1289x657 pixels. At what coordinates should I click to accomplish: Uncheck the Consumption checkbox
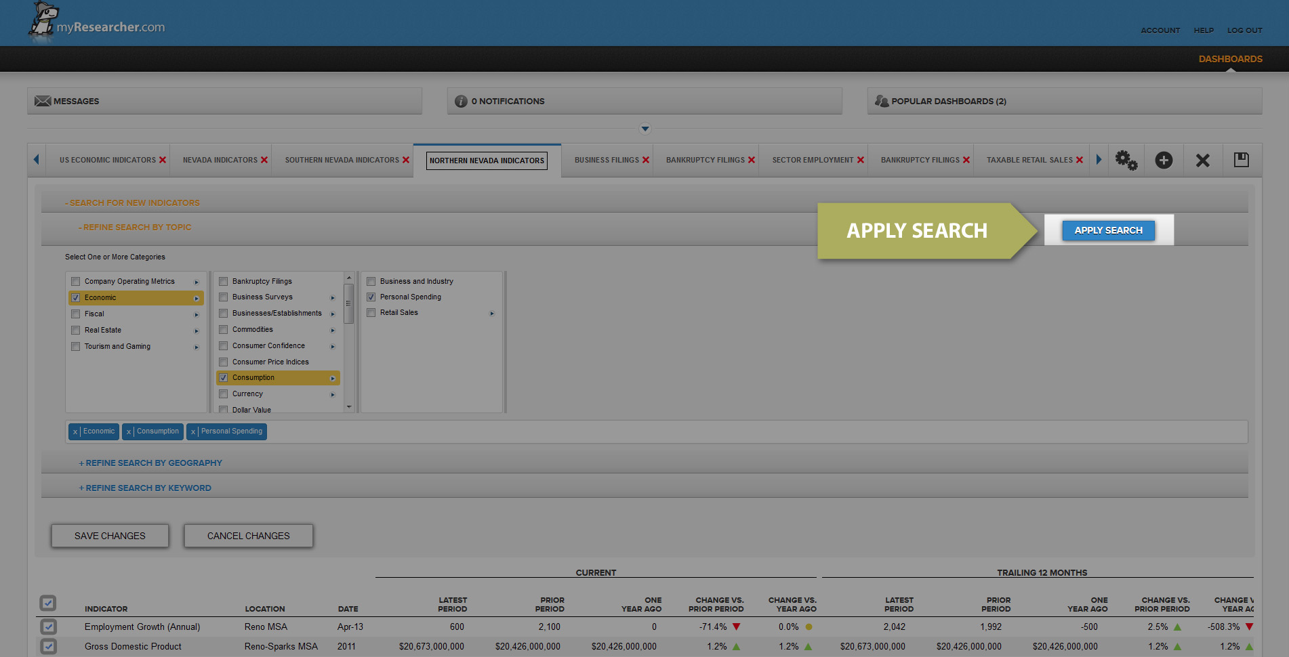pyautogui.click(x=224, y=378)
